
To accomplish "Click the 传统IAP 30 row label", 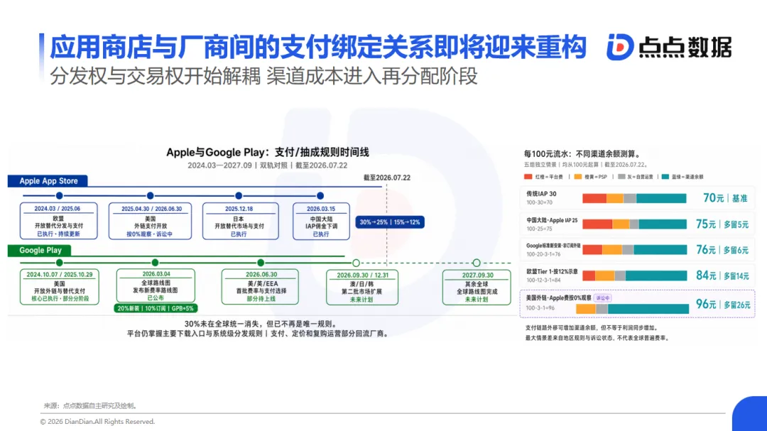I will [x=541, y=194].
